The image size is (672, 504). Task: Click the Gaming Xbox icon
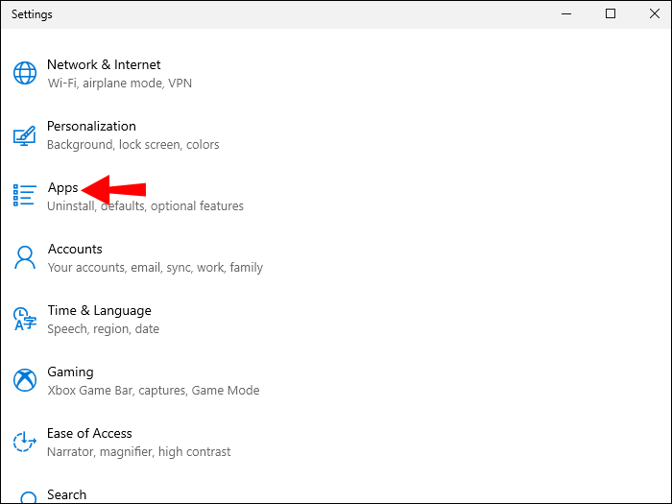(25, 380)
